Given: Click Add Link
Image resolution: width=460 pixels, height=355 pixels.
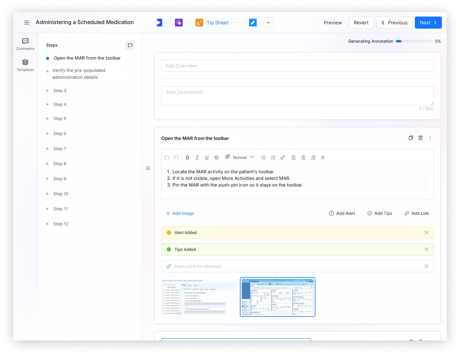Looking at the screenshot, I should pyautogui.click(x=417, y=213).
